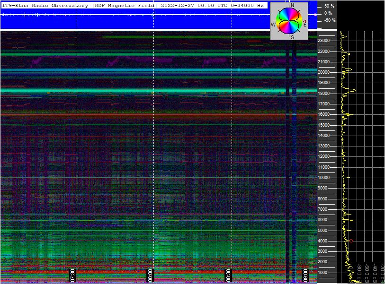The width and height of the screenshot is (385, 284).
Task: Click the 09:00 time marker
Action: 305,275
